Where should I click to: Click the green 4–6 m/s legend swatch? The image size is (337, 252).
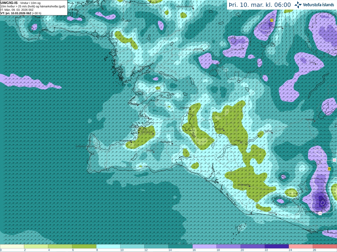pyautogui.click(x=60, y=246)
